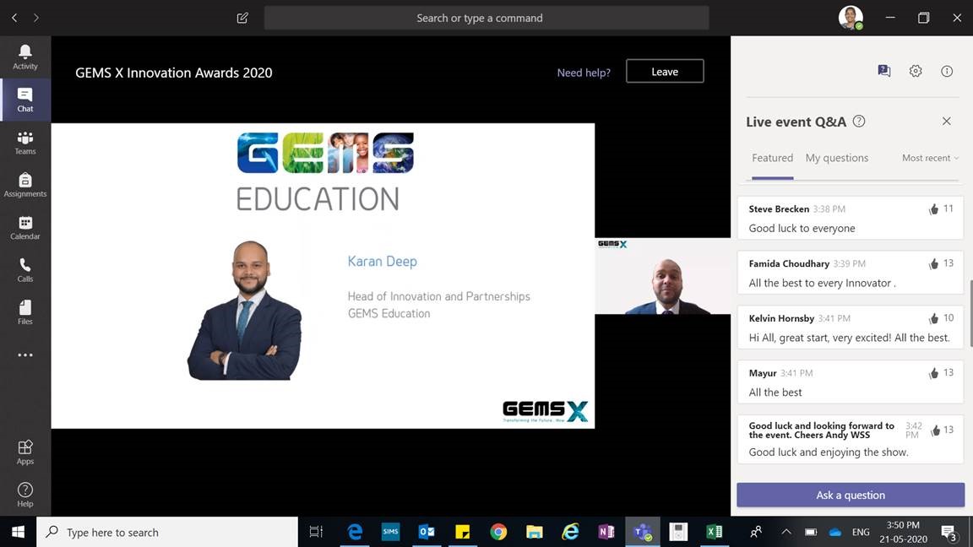Click the Karan Deep presentation slide

point(323,275)
